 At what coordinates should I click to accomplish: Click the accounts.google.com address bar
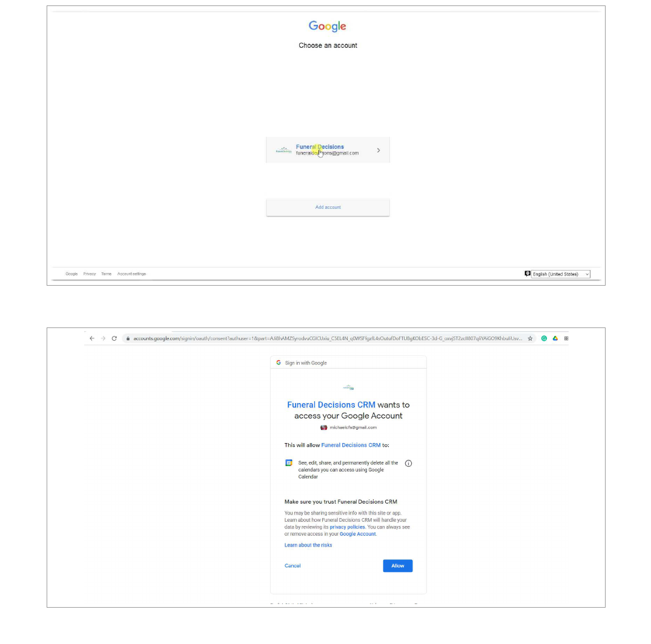328,338
